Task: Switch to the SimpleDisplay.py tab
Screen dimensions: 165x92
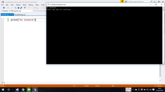Action: pos(20,15)
